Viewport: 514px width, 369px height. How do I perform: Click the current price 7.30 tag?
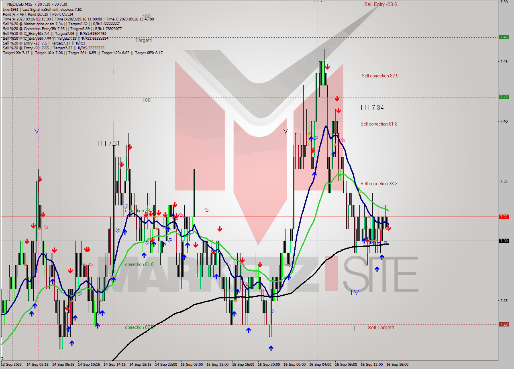click(x=504, y=241)
